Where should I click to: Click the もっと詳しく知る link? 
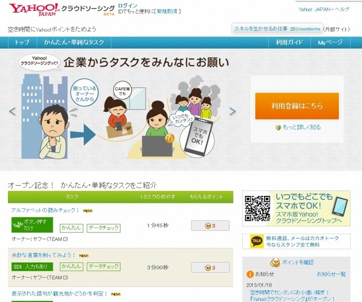point(301,127)
